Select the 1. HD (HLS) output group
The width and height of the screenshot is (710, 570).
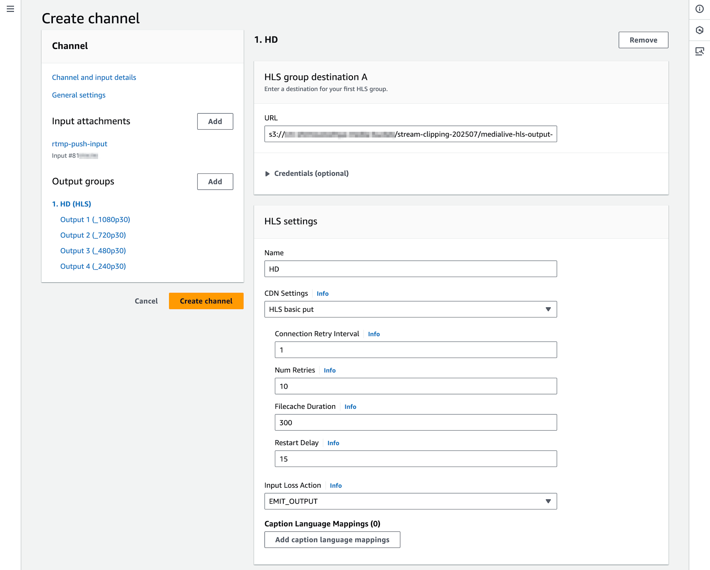pyautogui.click(x=71, y=204)
